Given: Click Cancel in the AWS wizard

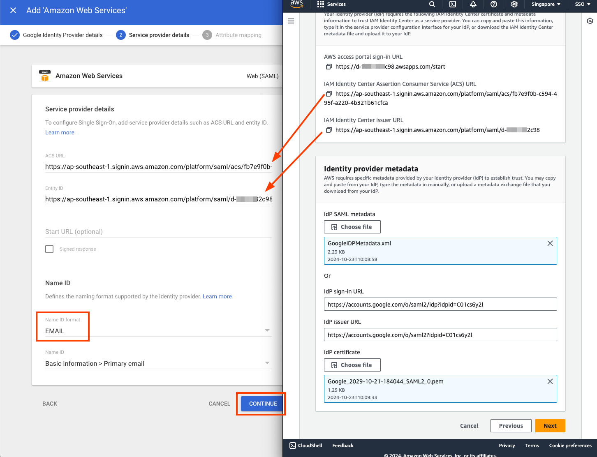Looking at the screenshot, I should (x=469, y=426).
